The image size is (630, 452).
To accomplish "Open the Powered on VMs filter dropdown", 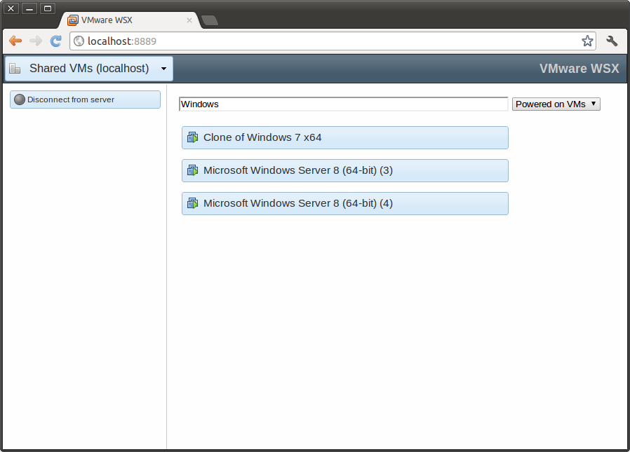I will [556, 104].
